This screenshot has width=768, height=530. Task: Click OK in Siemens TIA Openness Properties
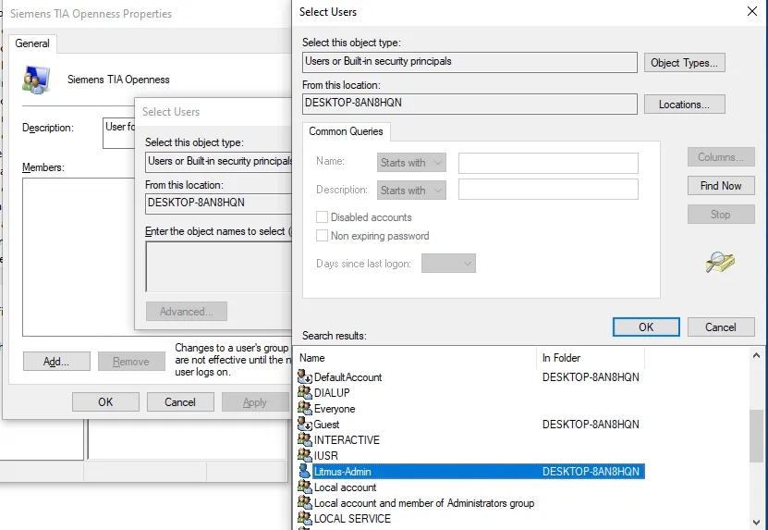coord(105,402)
